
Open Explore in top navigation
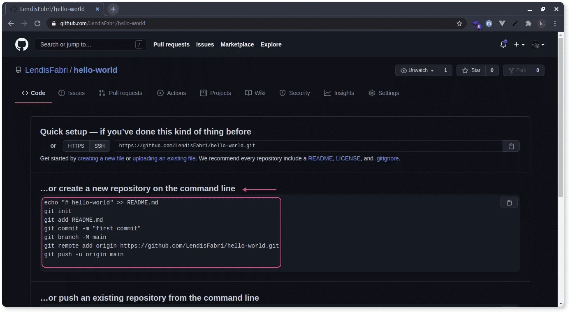tap(271, 44)
